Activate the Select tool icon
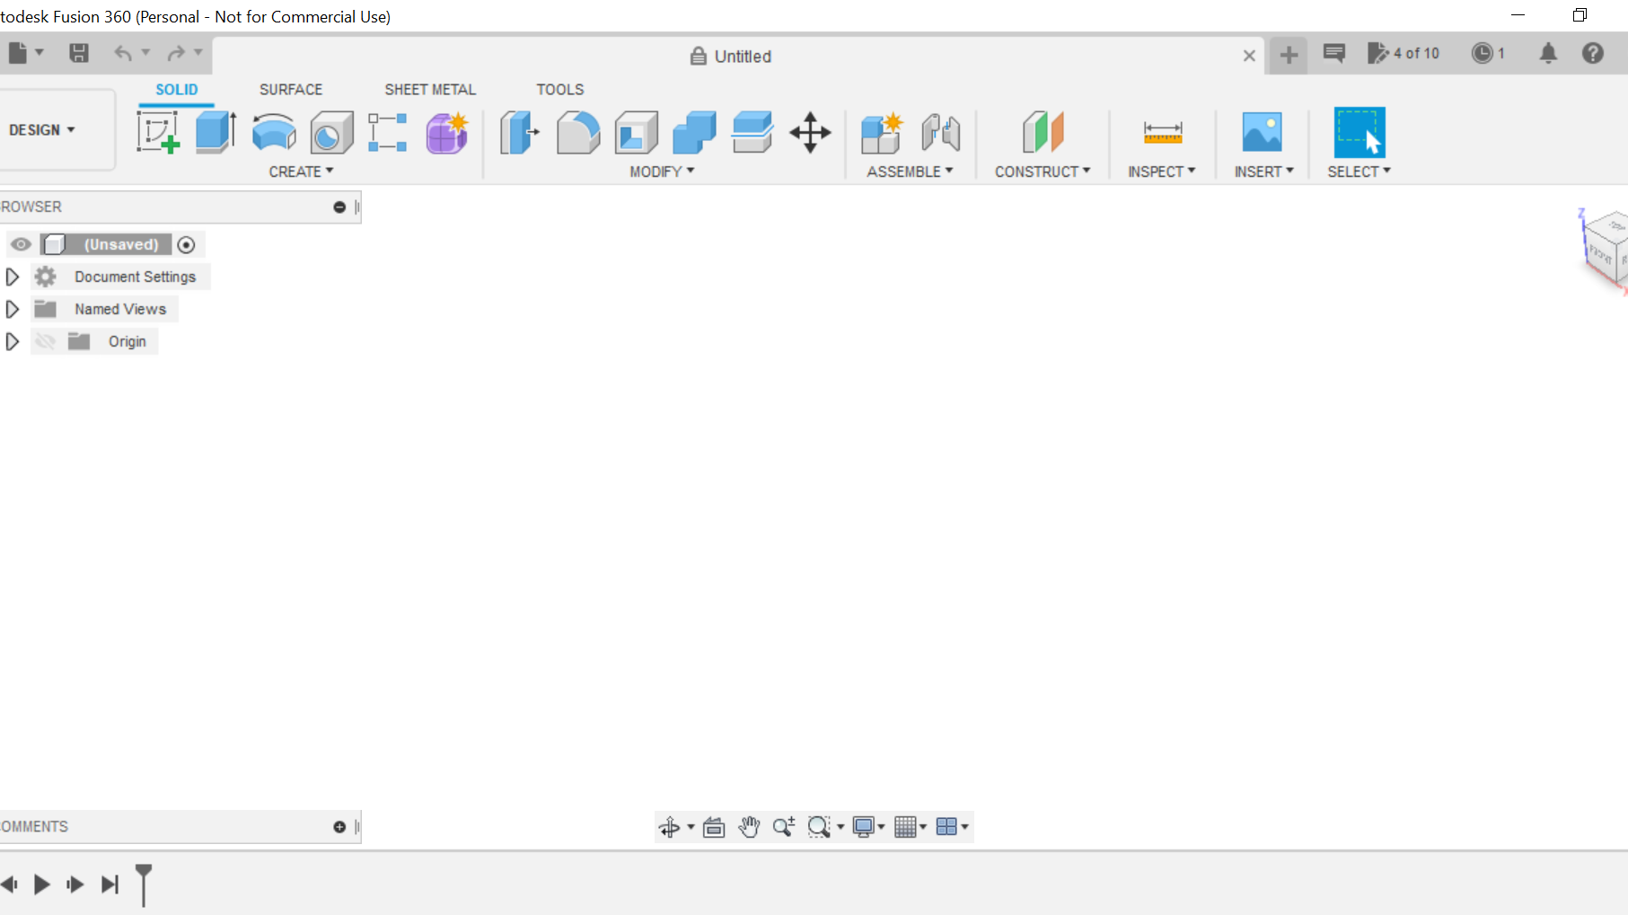 [x=1359, y=132]
